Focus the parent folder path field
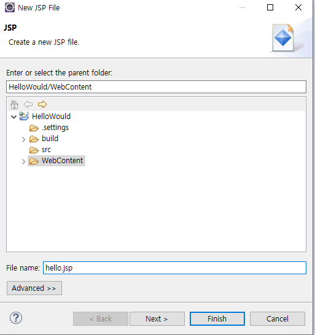 click(156, 87)
